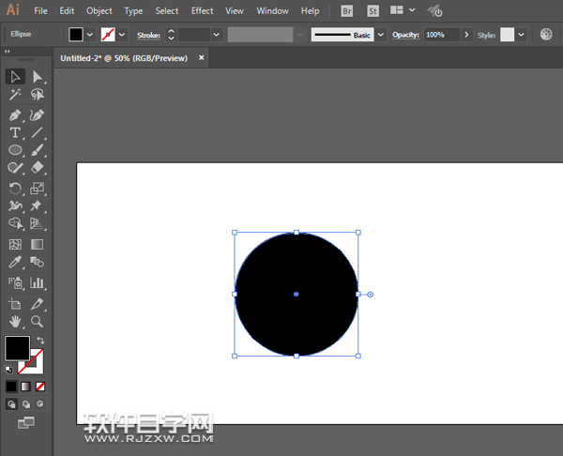Set paint mode to None
The height and width of the screenshot is (456, 563).
point(40,386)
